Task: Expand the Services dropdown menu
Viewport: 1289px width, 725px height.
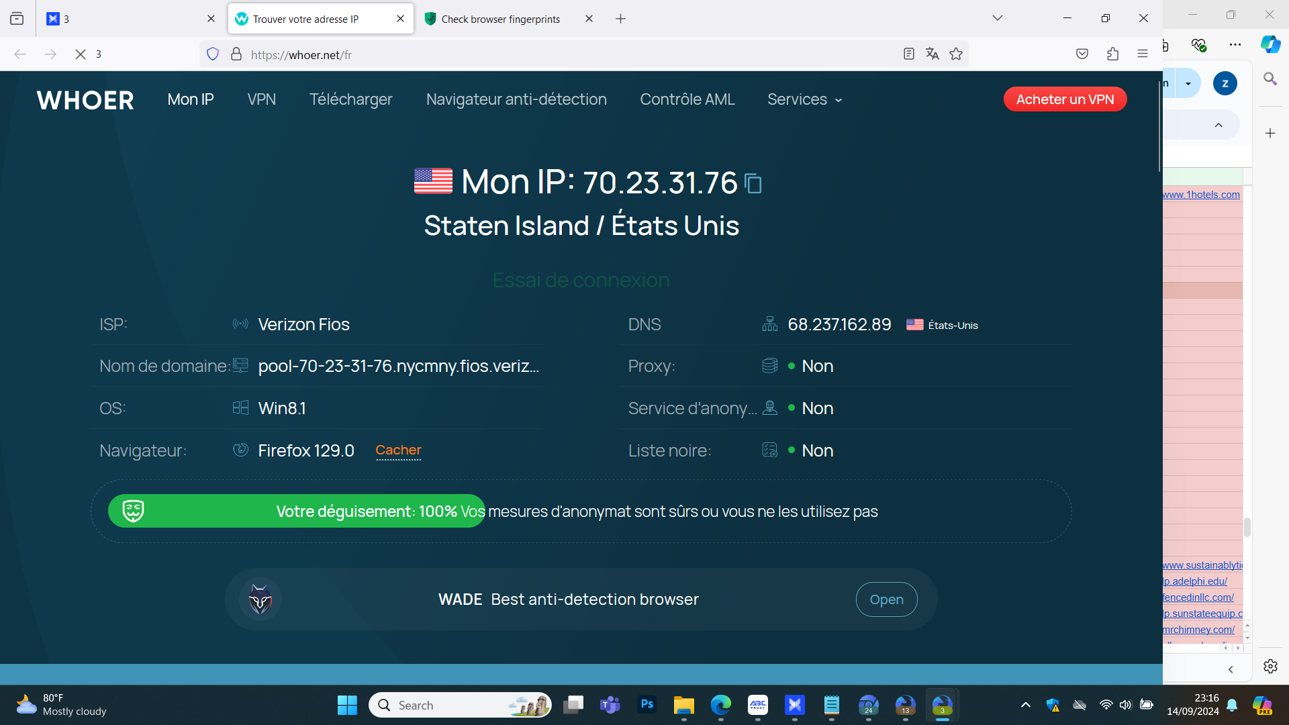Action: click(x=804, y=99)
